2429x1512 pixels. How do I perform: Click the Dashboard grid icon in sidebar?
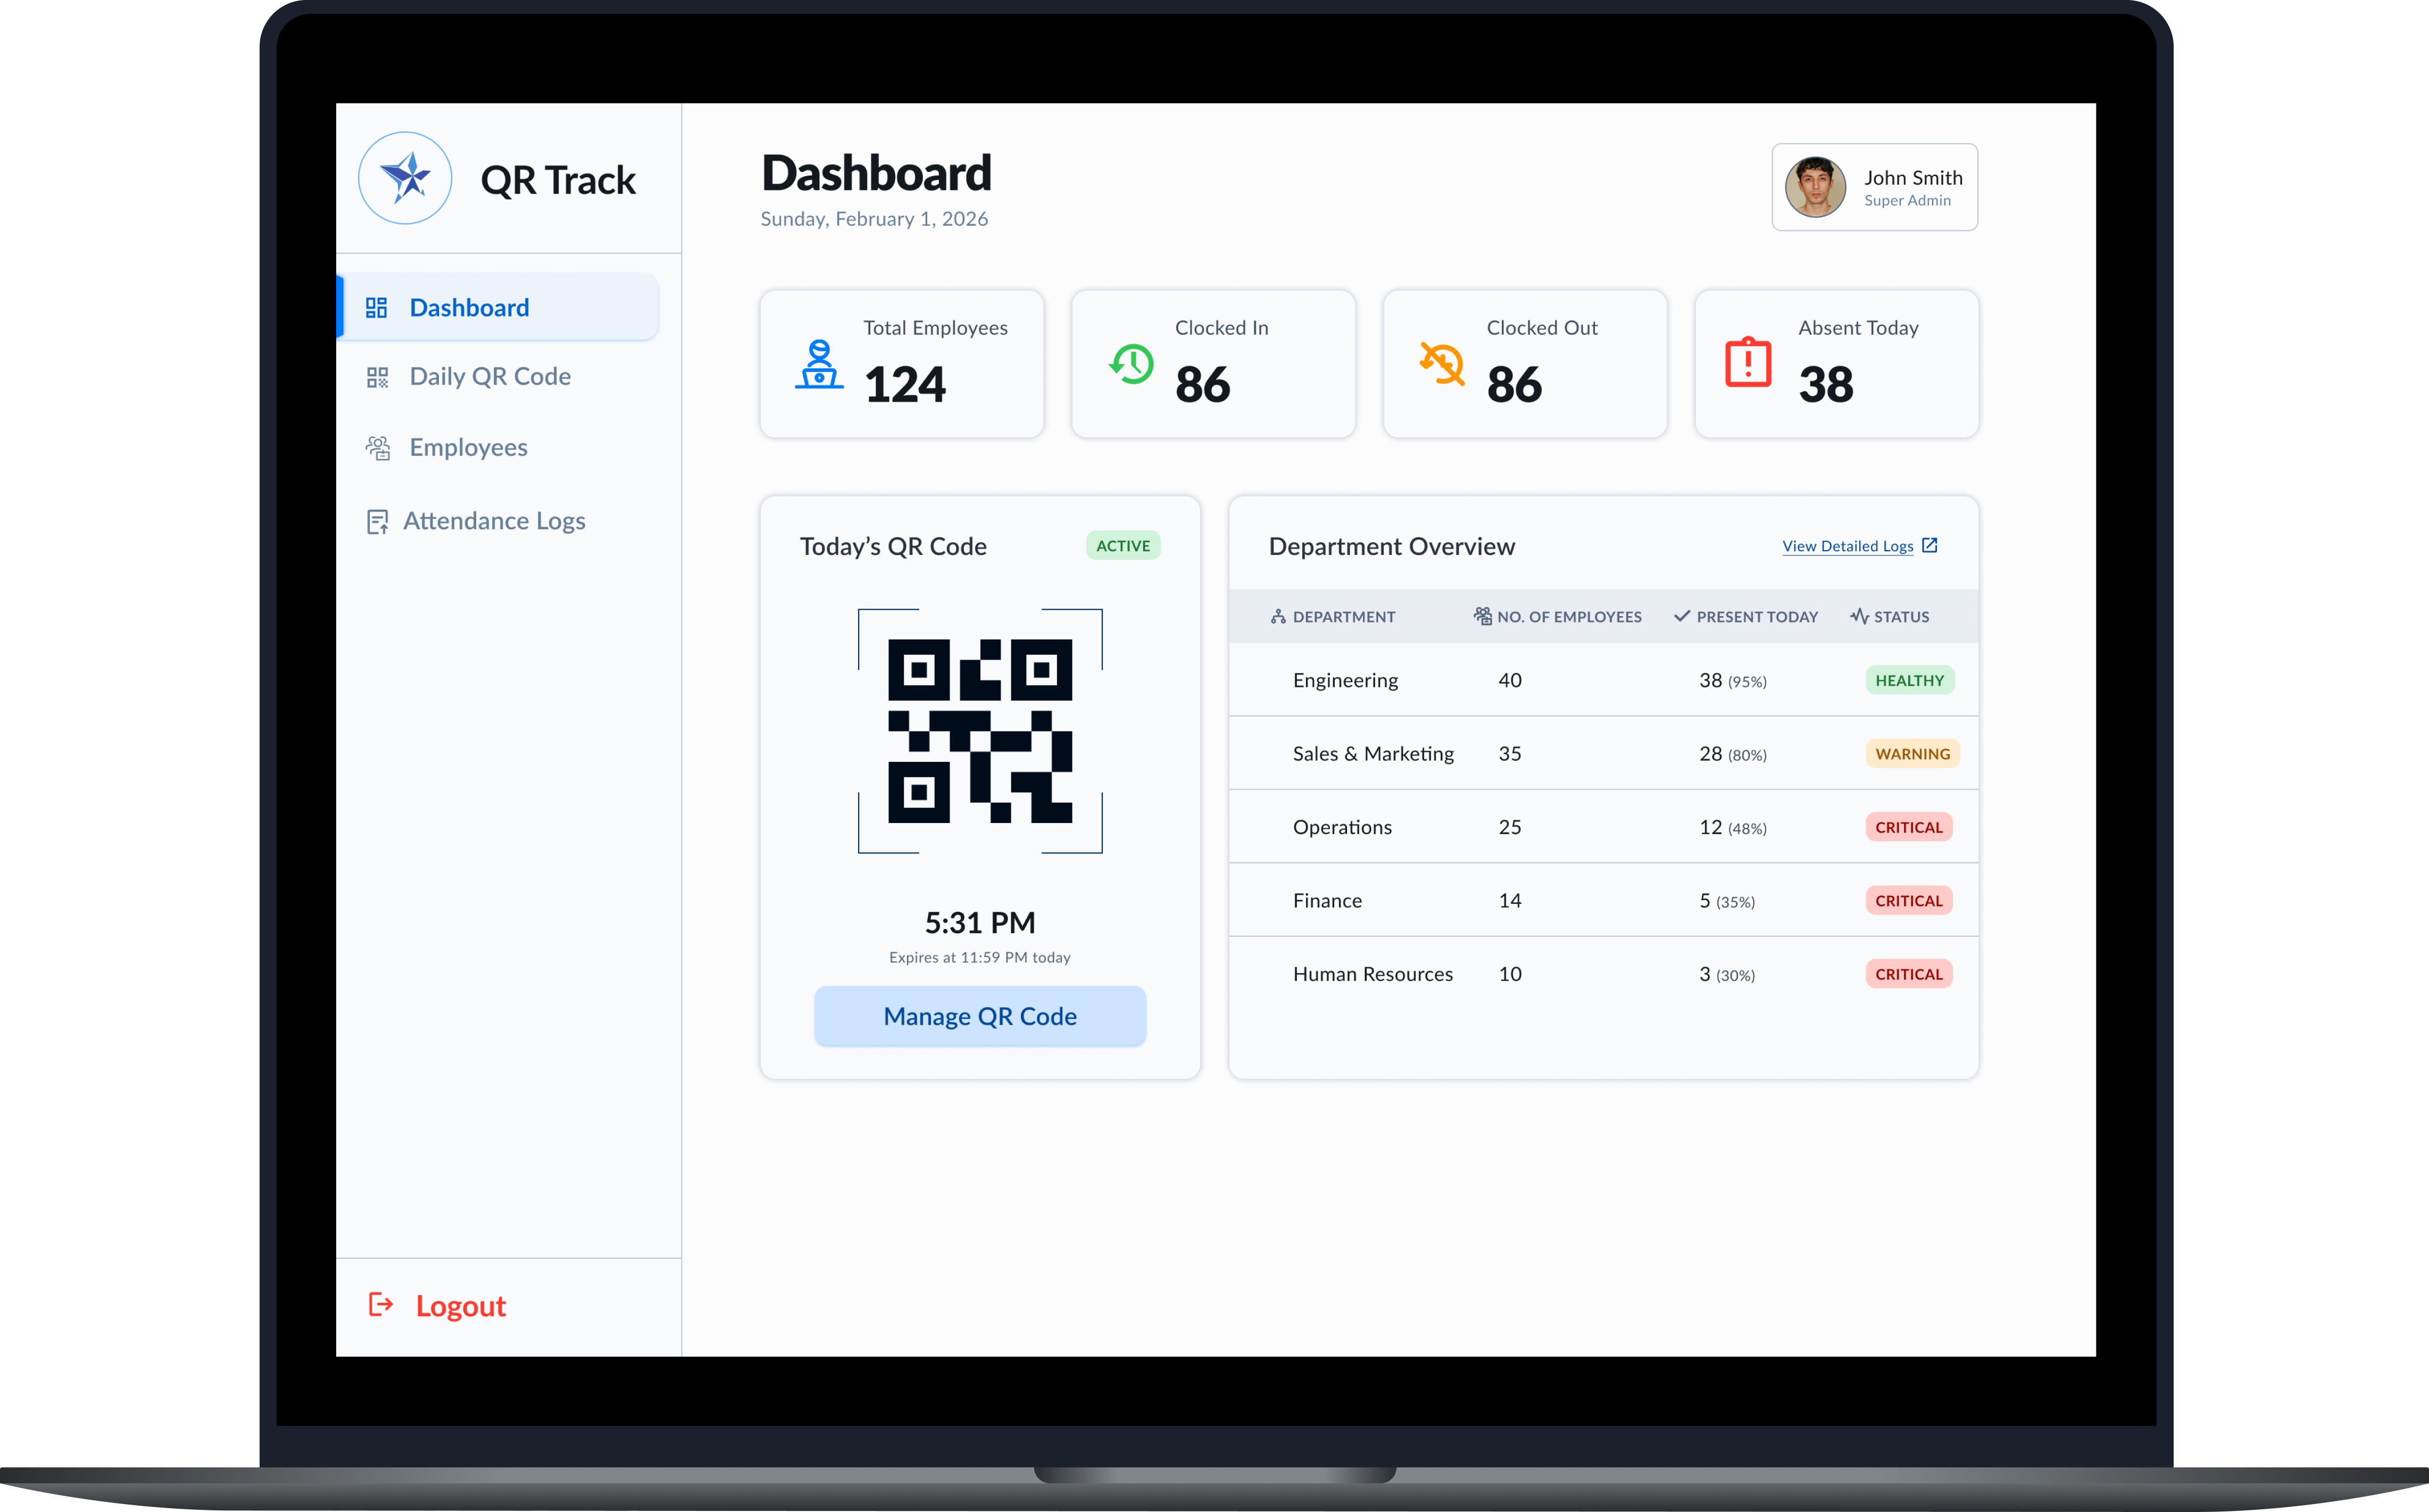(376, 308)
